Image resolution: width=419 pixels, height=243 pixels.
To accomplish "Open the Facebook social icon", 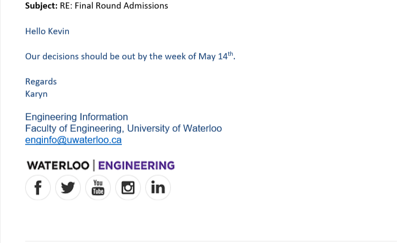I will 38,187.
